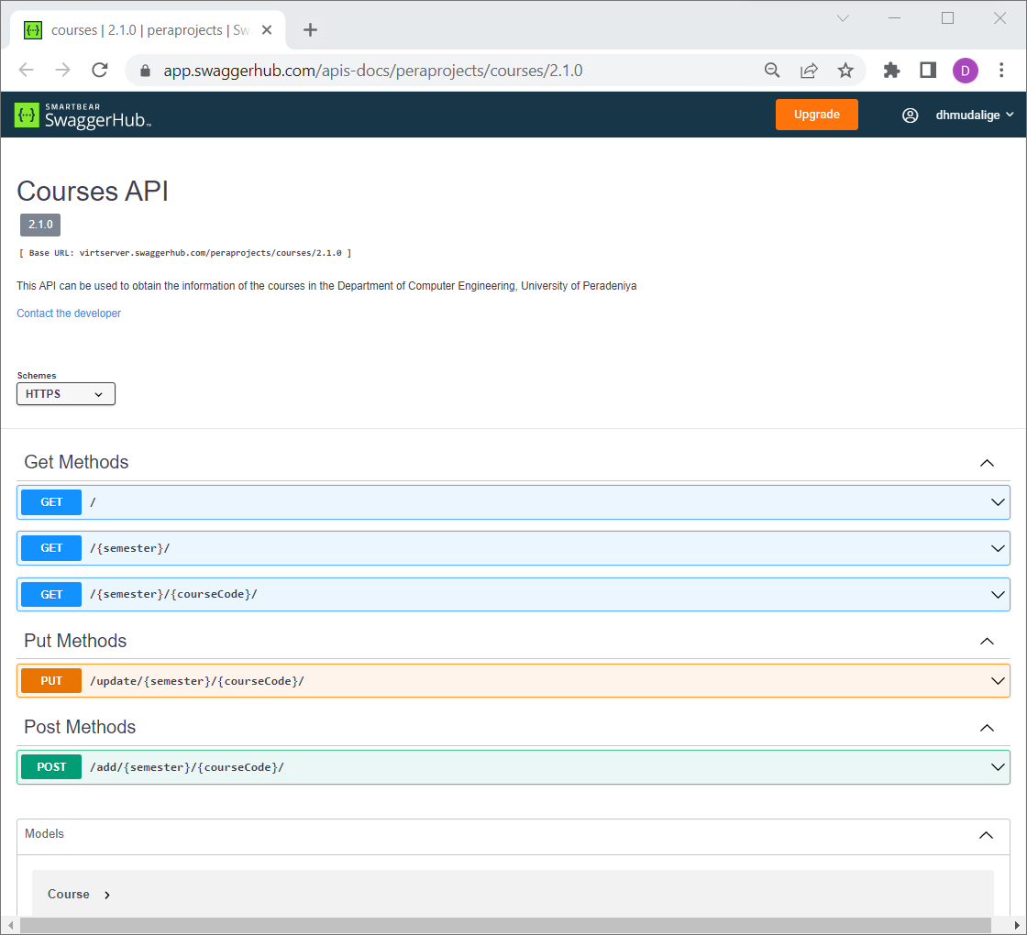Open Chrome three-dot menu
Image resolution: width=1027 pixels, height=935 pixels.
tap(1000, 70)
